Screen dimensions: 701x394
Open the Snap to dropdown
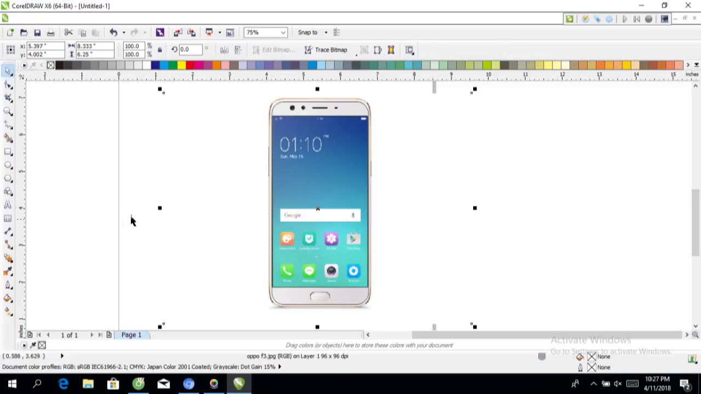coord(326,32)
